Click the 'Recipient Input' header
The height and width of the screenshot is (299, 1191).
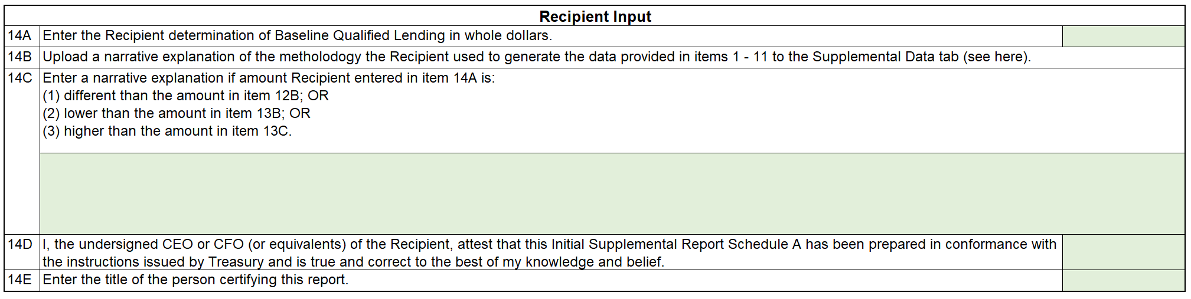pyautogui.click(x=595, y=17)
